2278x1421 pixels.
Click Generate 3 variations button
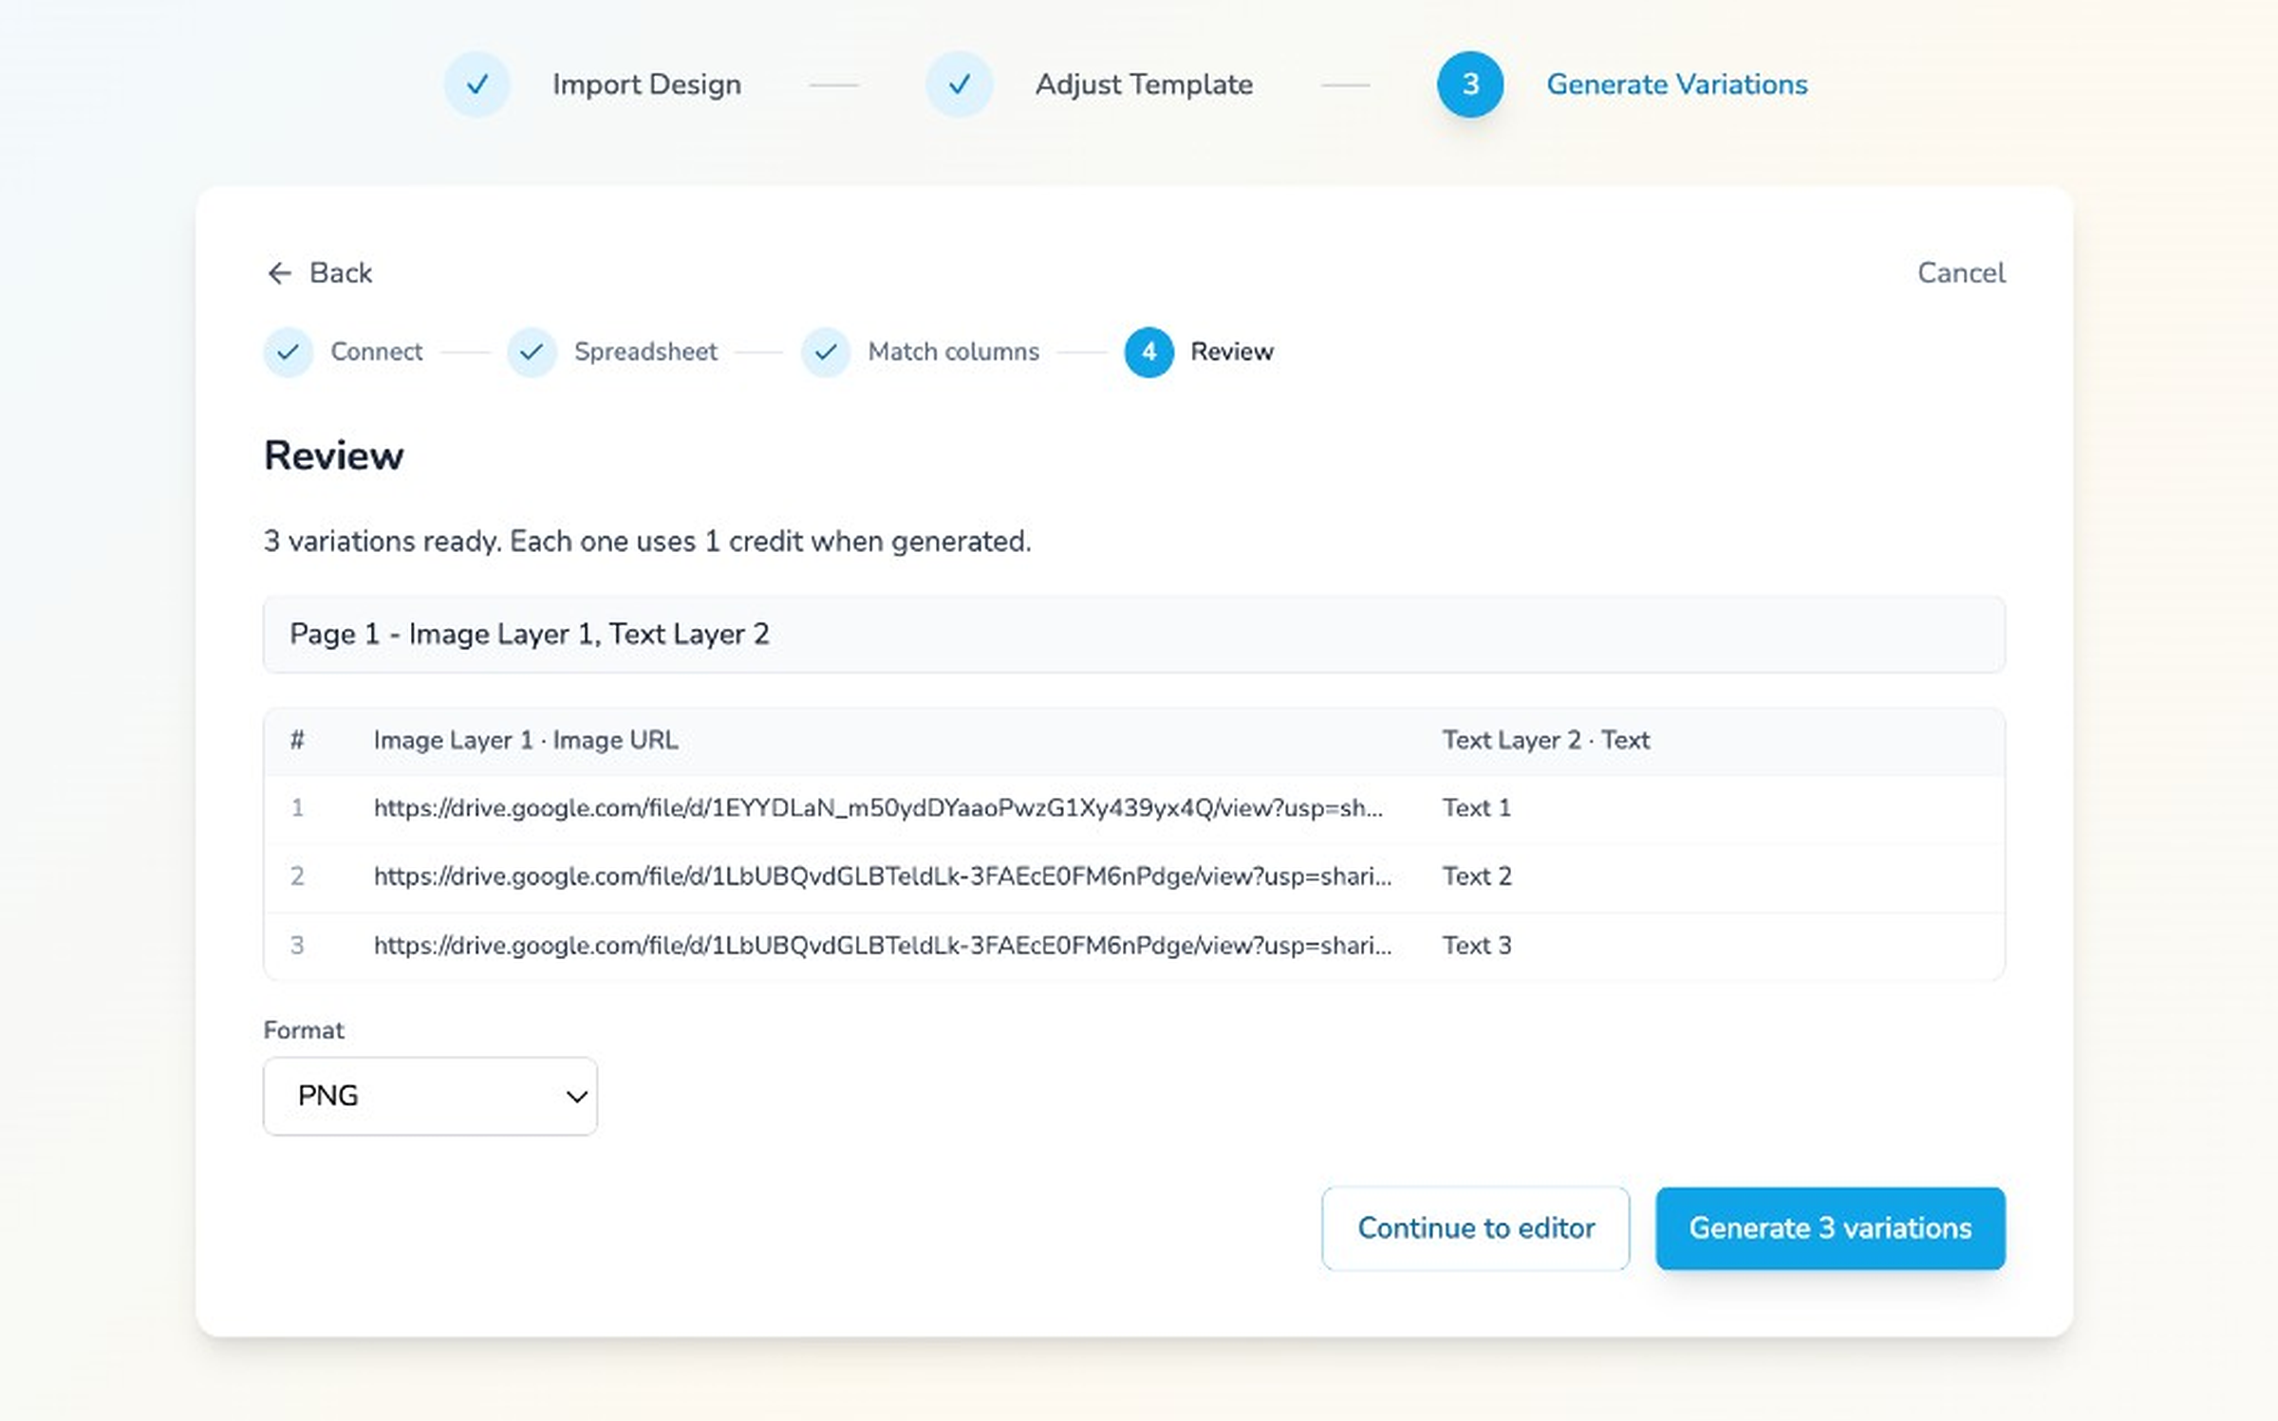1830,1227
